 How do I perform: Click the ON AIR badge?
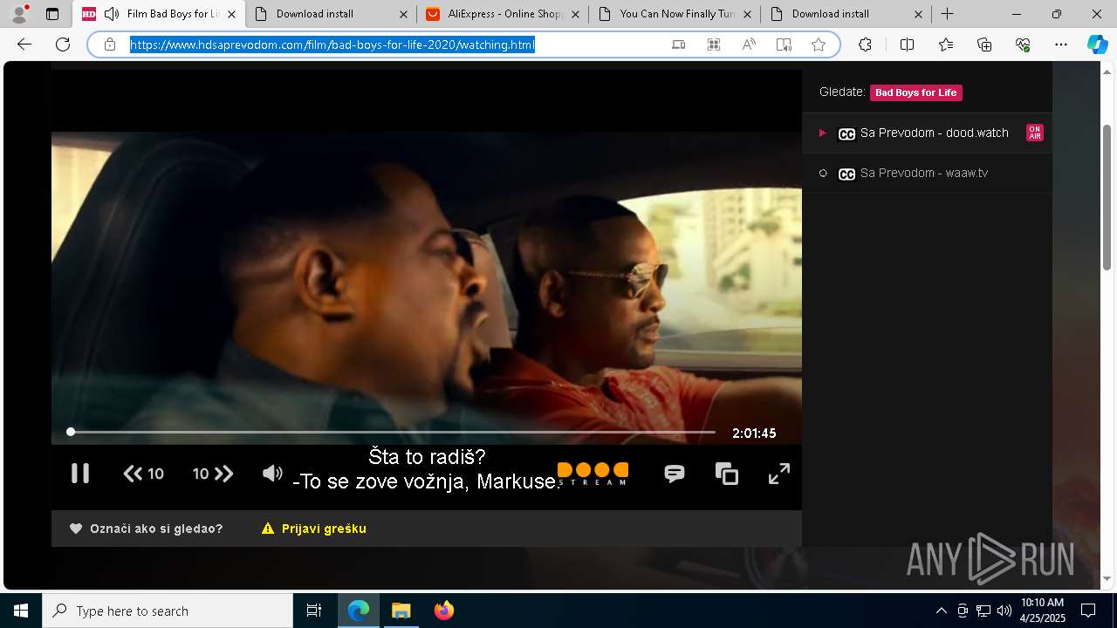1034,133
